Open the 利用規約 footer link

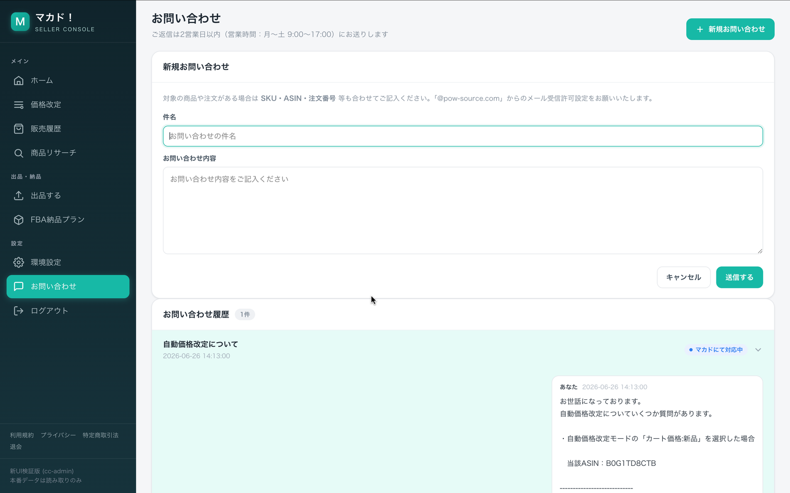click(x=22, y=435)
